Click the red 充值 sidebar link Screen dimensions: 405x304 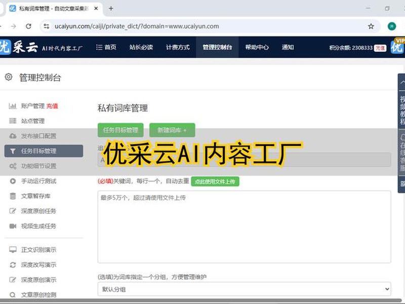52,106
